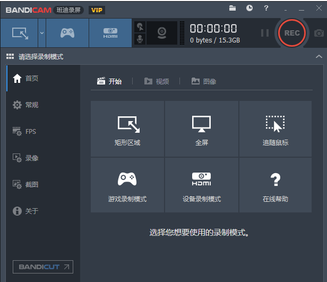Screen dimensions: 327x282
Task: Choose the 游戏录制模式 tile
Action: pos(127,185)
